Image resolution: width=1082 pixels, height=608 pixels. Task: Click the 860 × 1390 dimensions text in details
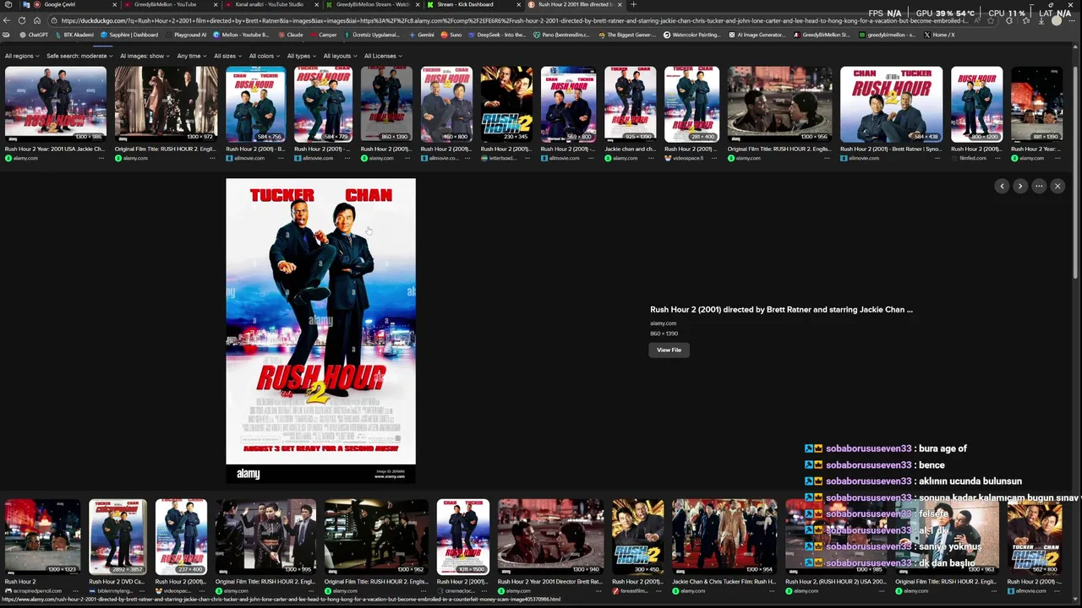pos(664,334)
